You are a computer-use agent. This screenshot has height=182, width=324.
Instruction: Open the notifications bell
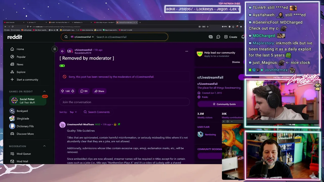coord(243,37)
